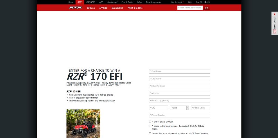Click the Address input field
Image resolution: width=278 pixels, height=138 pixels.
(180, 93)
